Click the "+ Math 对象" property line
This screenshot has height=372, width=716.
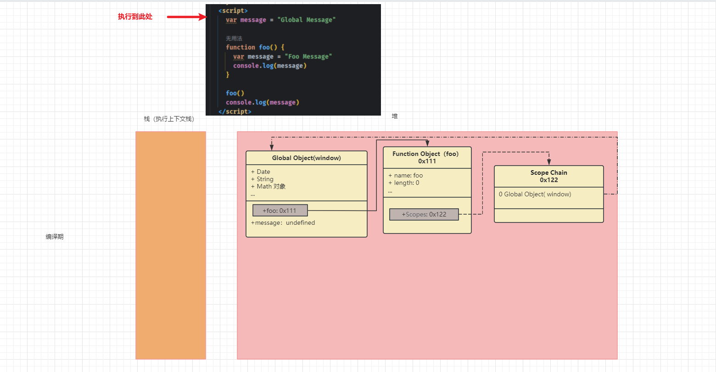[268, 186]
